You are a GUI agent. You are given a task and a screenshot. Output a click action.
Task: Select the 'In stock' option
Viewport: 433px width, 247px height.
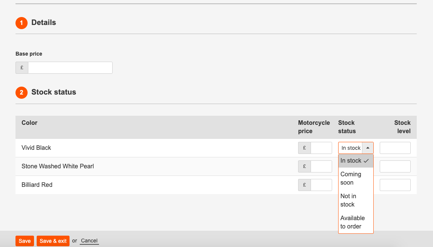click(355, 161)
